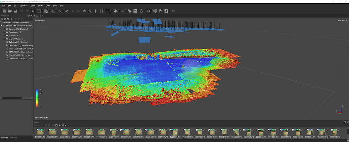Click the Crop selection icon
349x142 pixels.
pyautogui.click(x=78, y=11)
